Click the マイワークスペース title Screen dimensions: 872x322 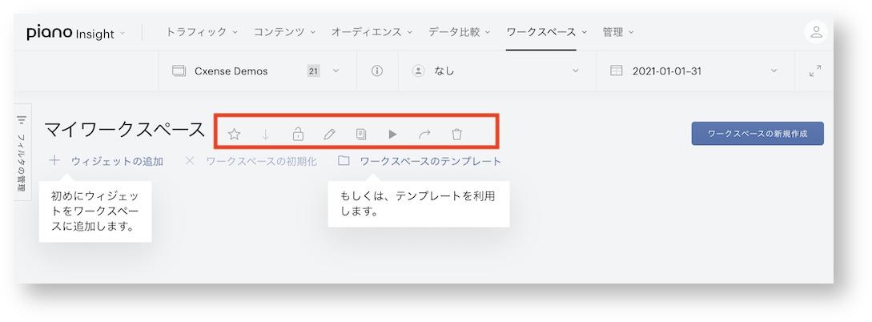click(x=125, y=130)
